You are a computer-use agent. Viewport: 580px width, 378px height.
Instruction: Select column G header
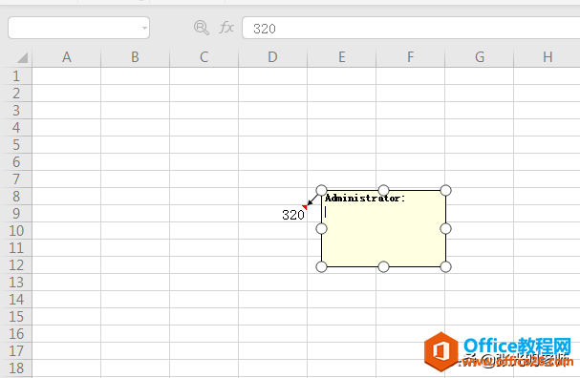tap(480, 57)
